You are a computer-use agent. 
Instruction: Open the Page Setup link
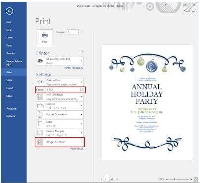tap(77, 149)
